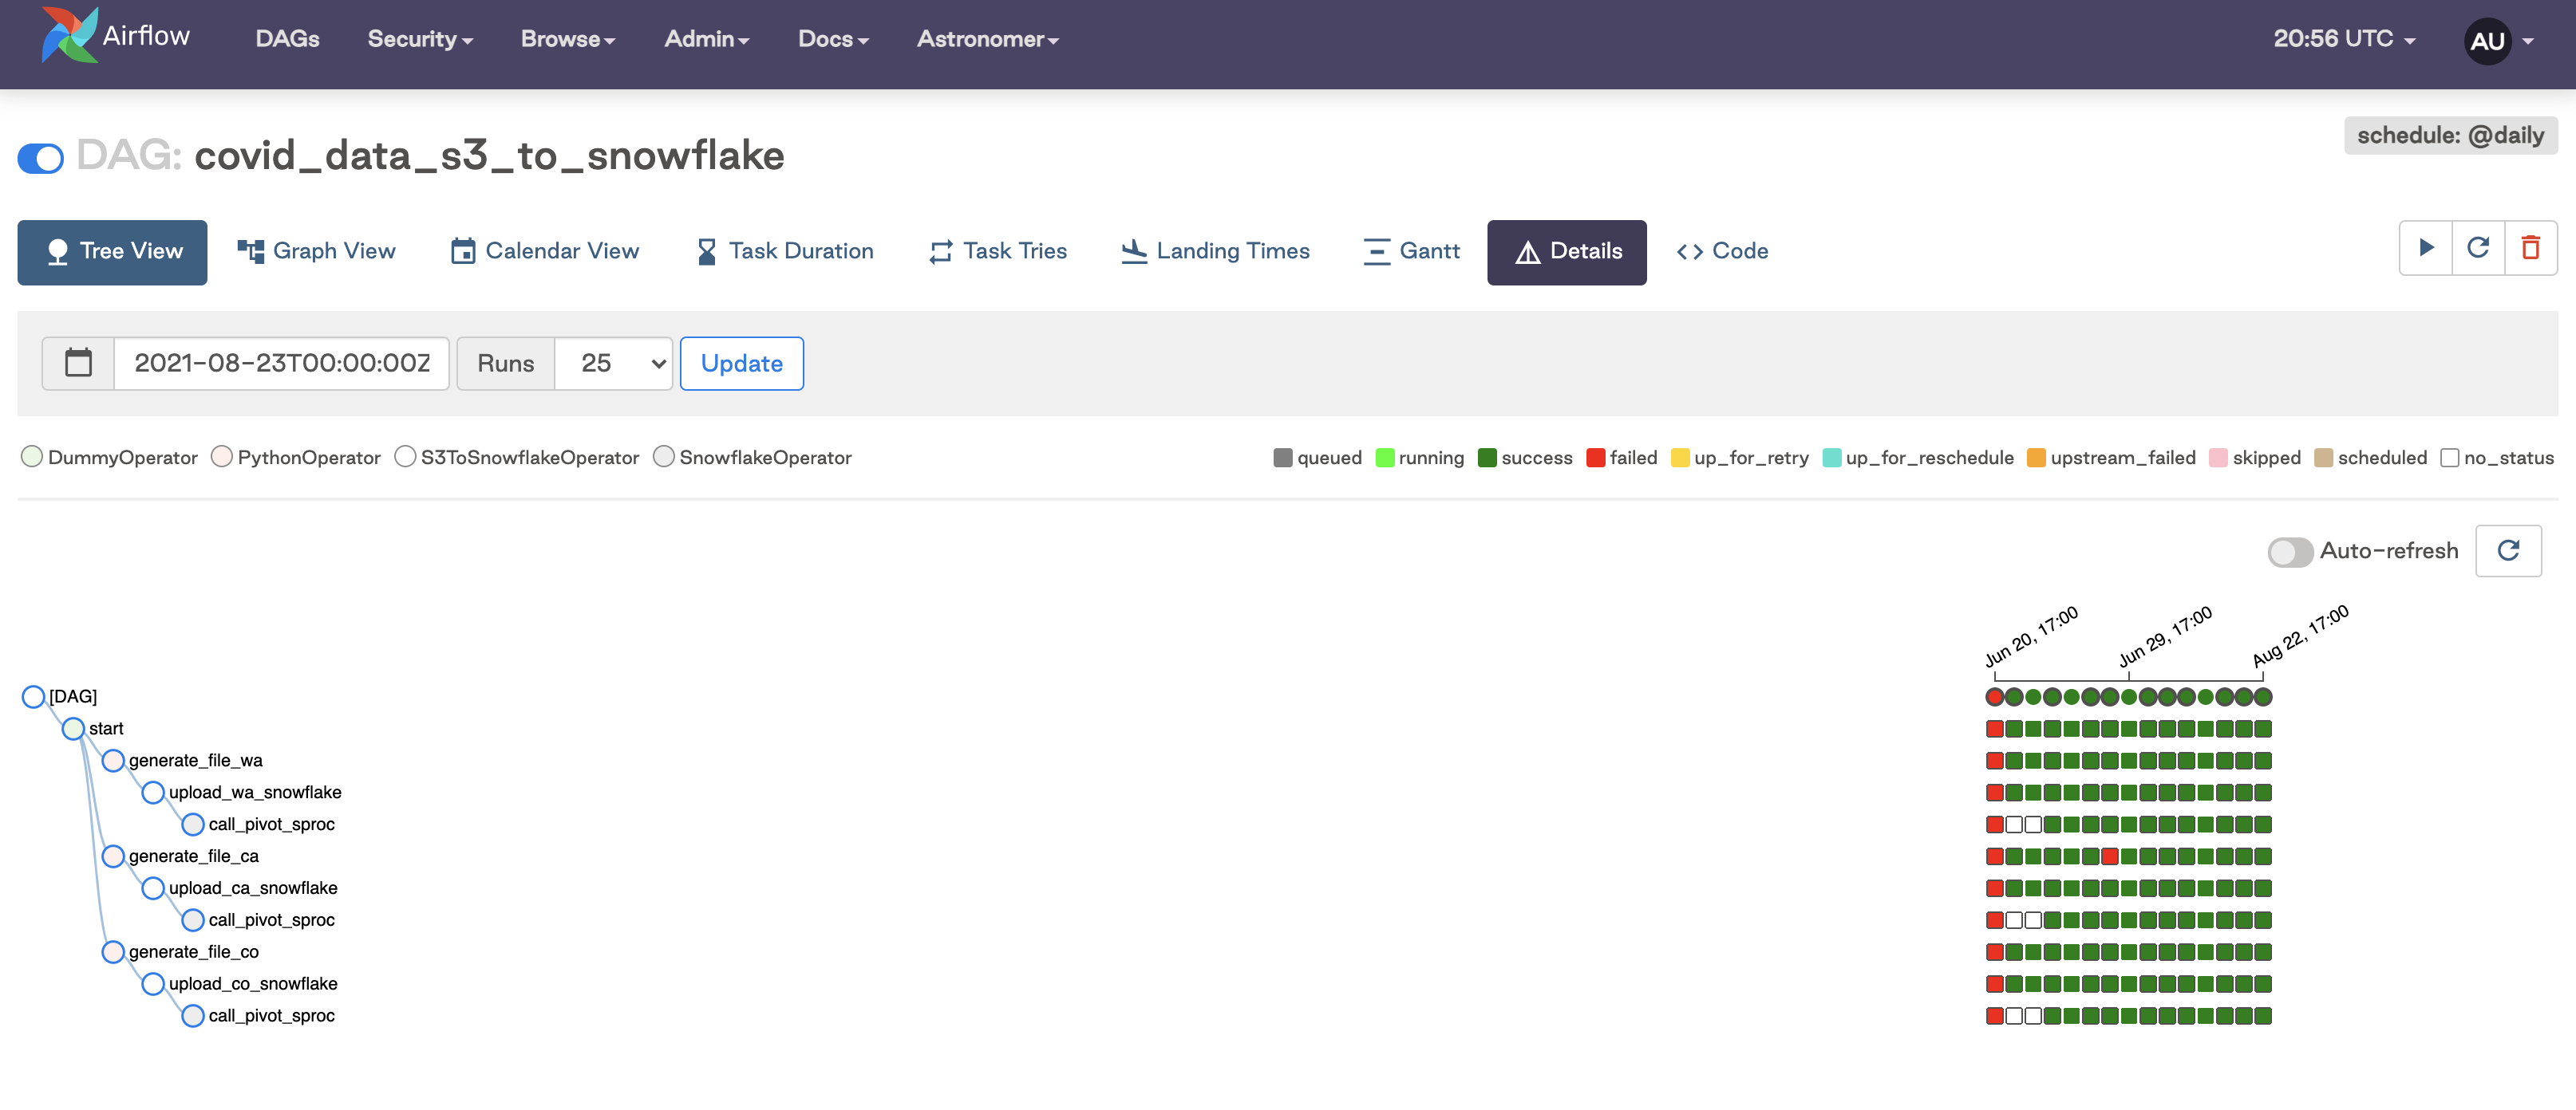Click the first failed DAG run circle
The height and width of the screenshot is (1110, 2576).
[1995, 696]
